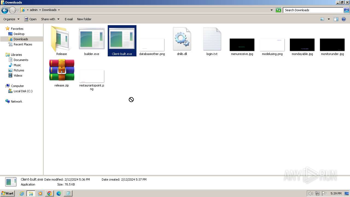350x197 pixels.
Task: Expand the Downloads breadcrumb arrow
Action: [59, 10]
